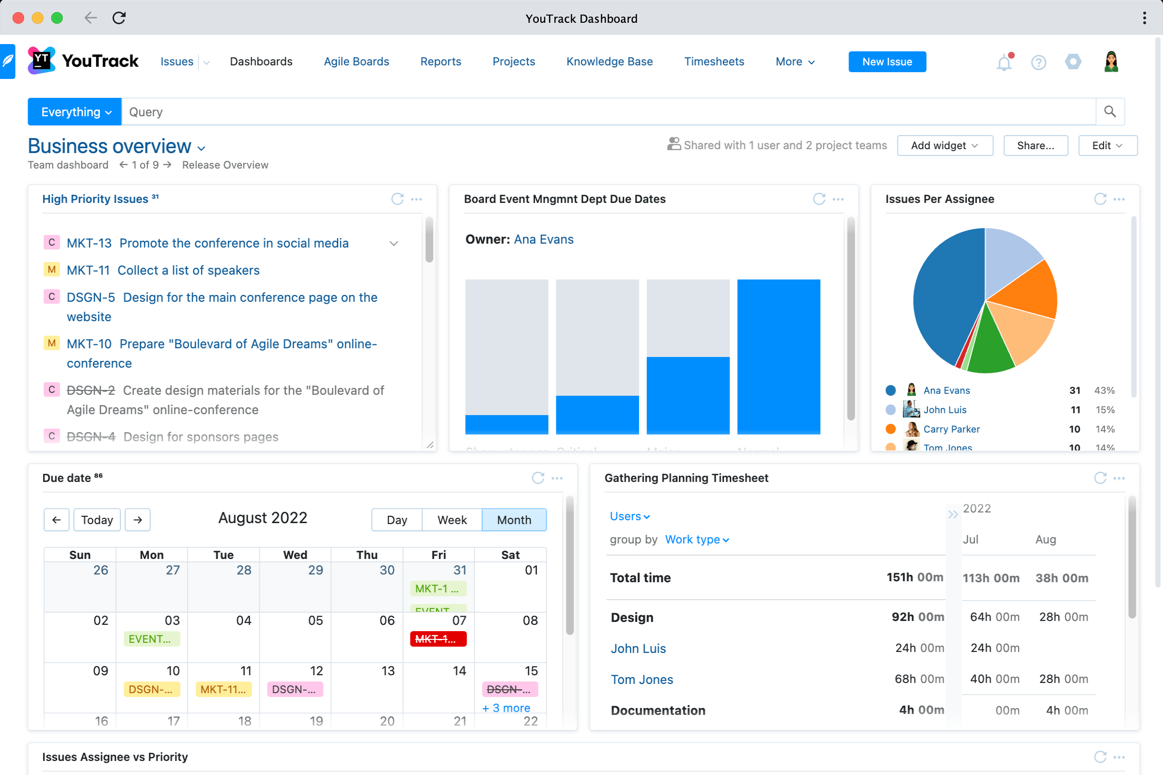This screenshot has height=775, width=1163.
Task: Open owner Ana Evans link
Action: pos(544,240)
